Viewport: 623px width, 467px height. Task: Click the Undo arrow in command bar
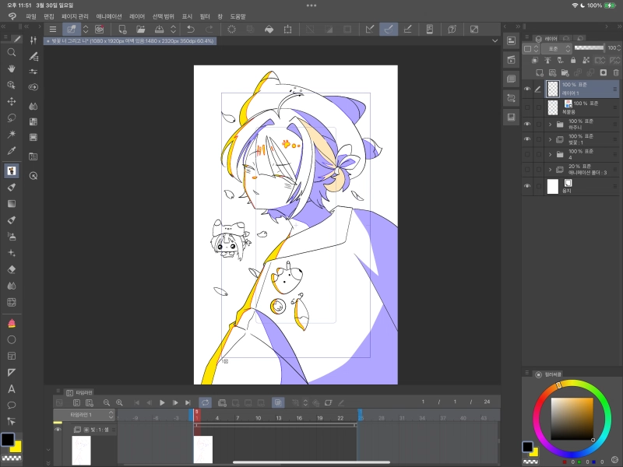coord(190,30)
